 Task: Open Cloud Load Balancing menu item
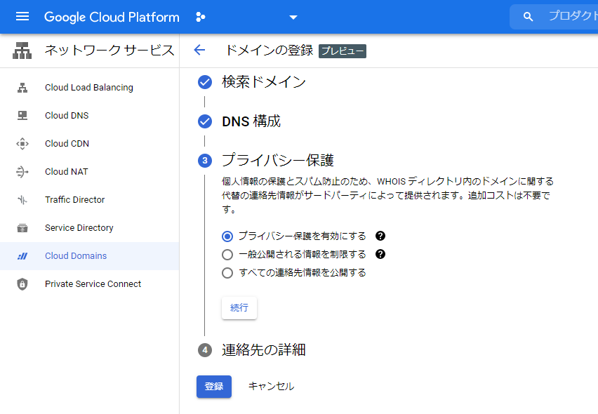[x=90, y=88]
